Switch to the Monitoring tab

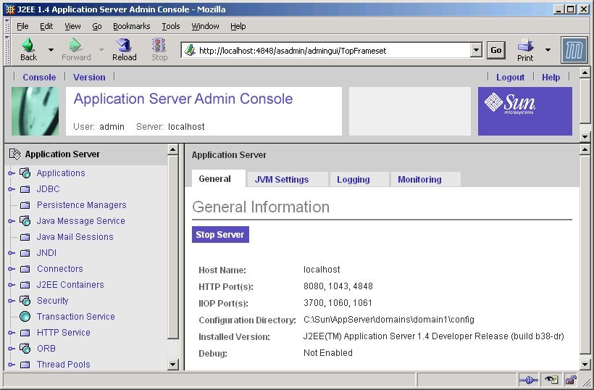pos(426,179)
